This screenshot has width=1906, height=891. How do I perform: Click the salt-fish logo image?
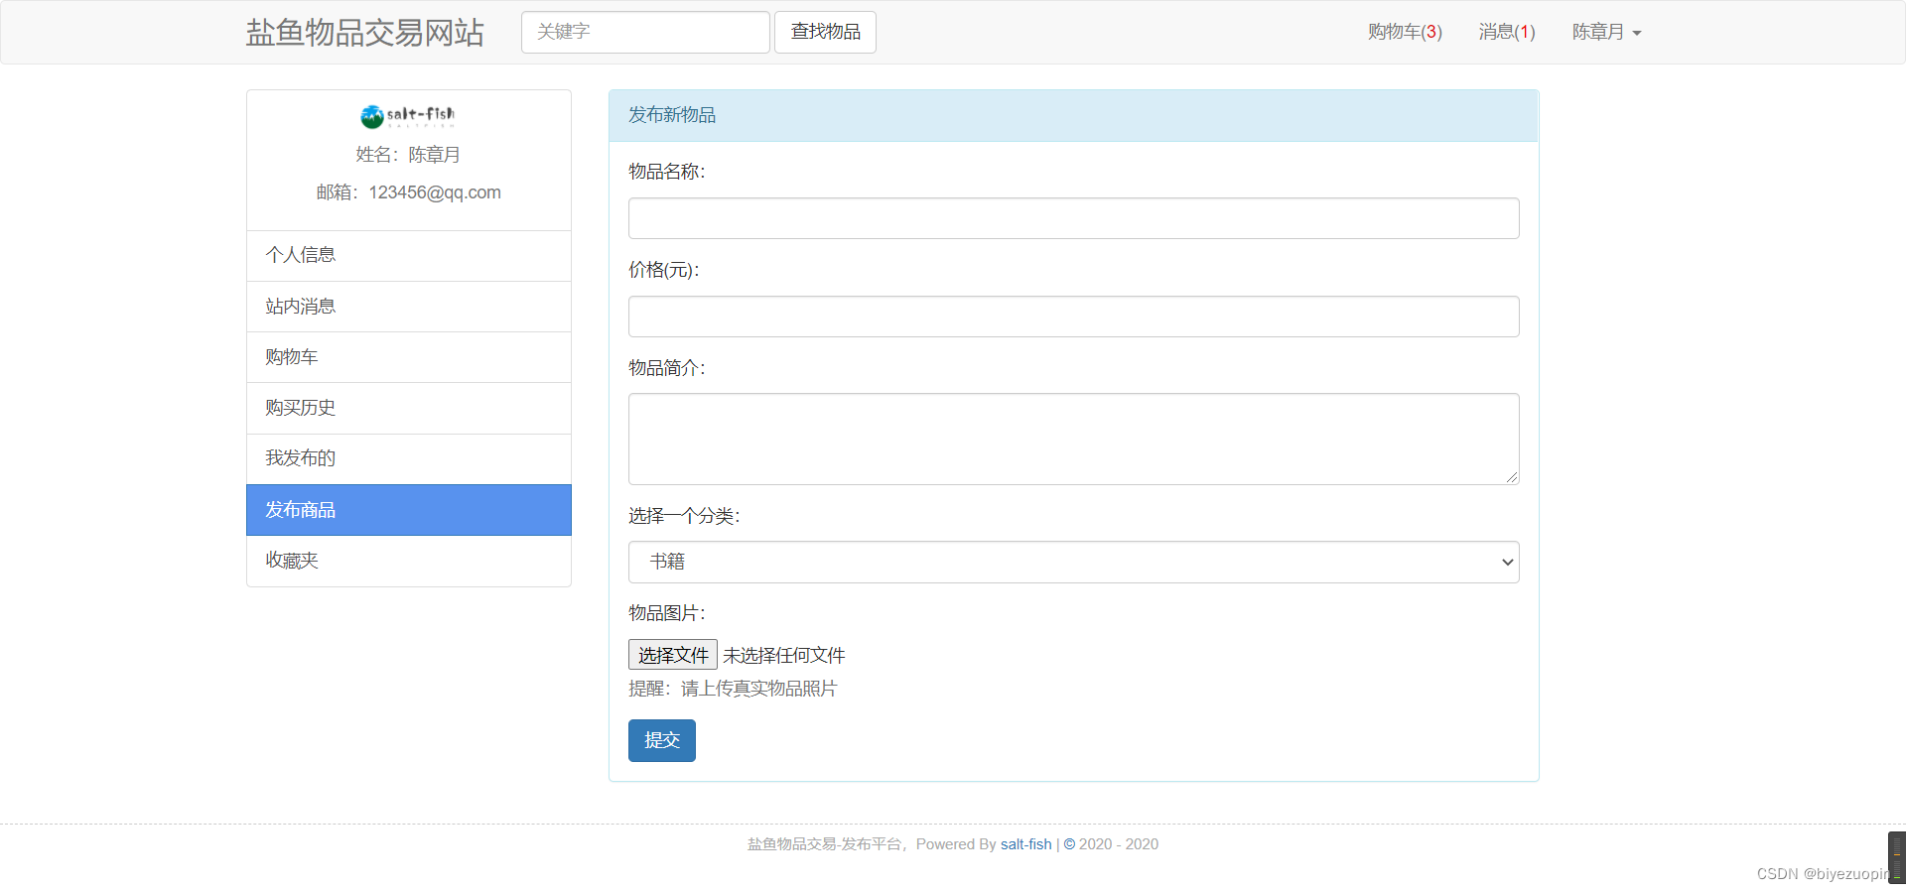(x=408, y=117)
